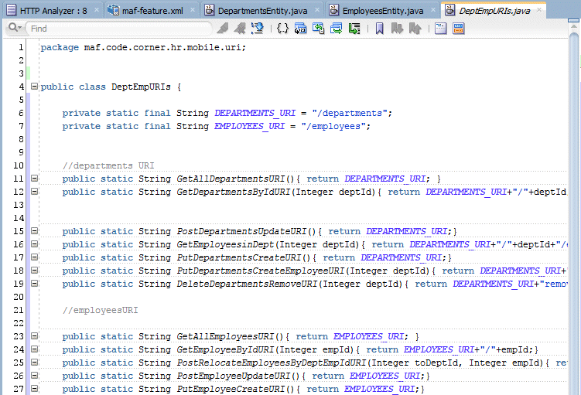Click the editor split handle above scrollbar
The image size is (581, 395).
tap(573, 21)
